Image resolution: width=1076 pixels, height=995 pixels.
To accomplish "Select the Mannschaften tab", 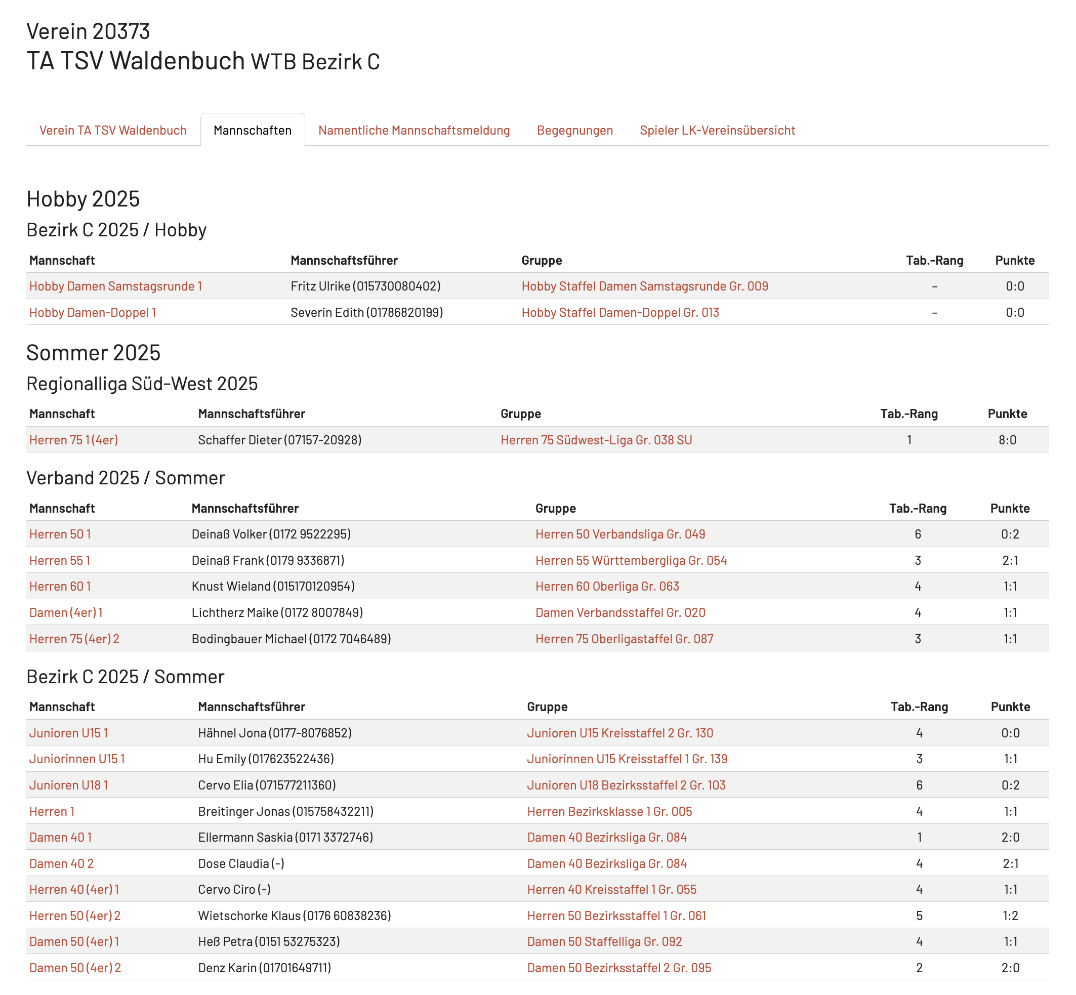I will click(252, 130).
